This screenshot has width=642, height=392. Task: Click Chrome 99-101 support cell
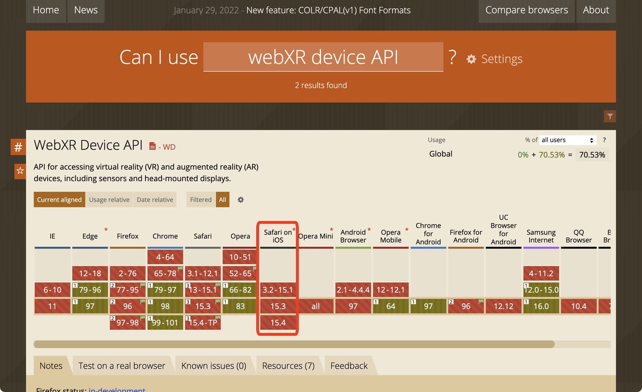click(165, 322)
